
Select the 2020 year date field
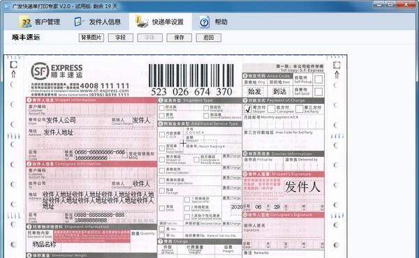[237, 207]
